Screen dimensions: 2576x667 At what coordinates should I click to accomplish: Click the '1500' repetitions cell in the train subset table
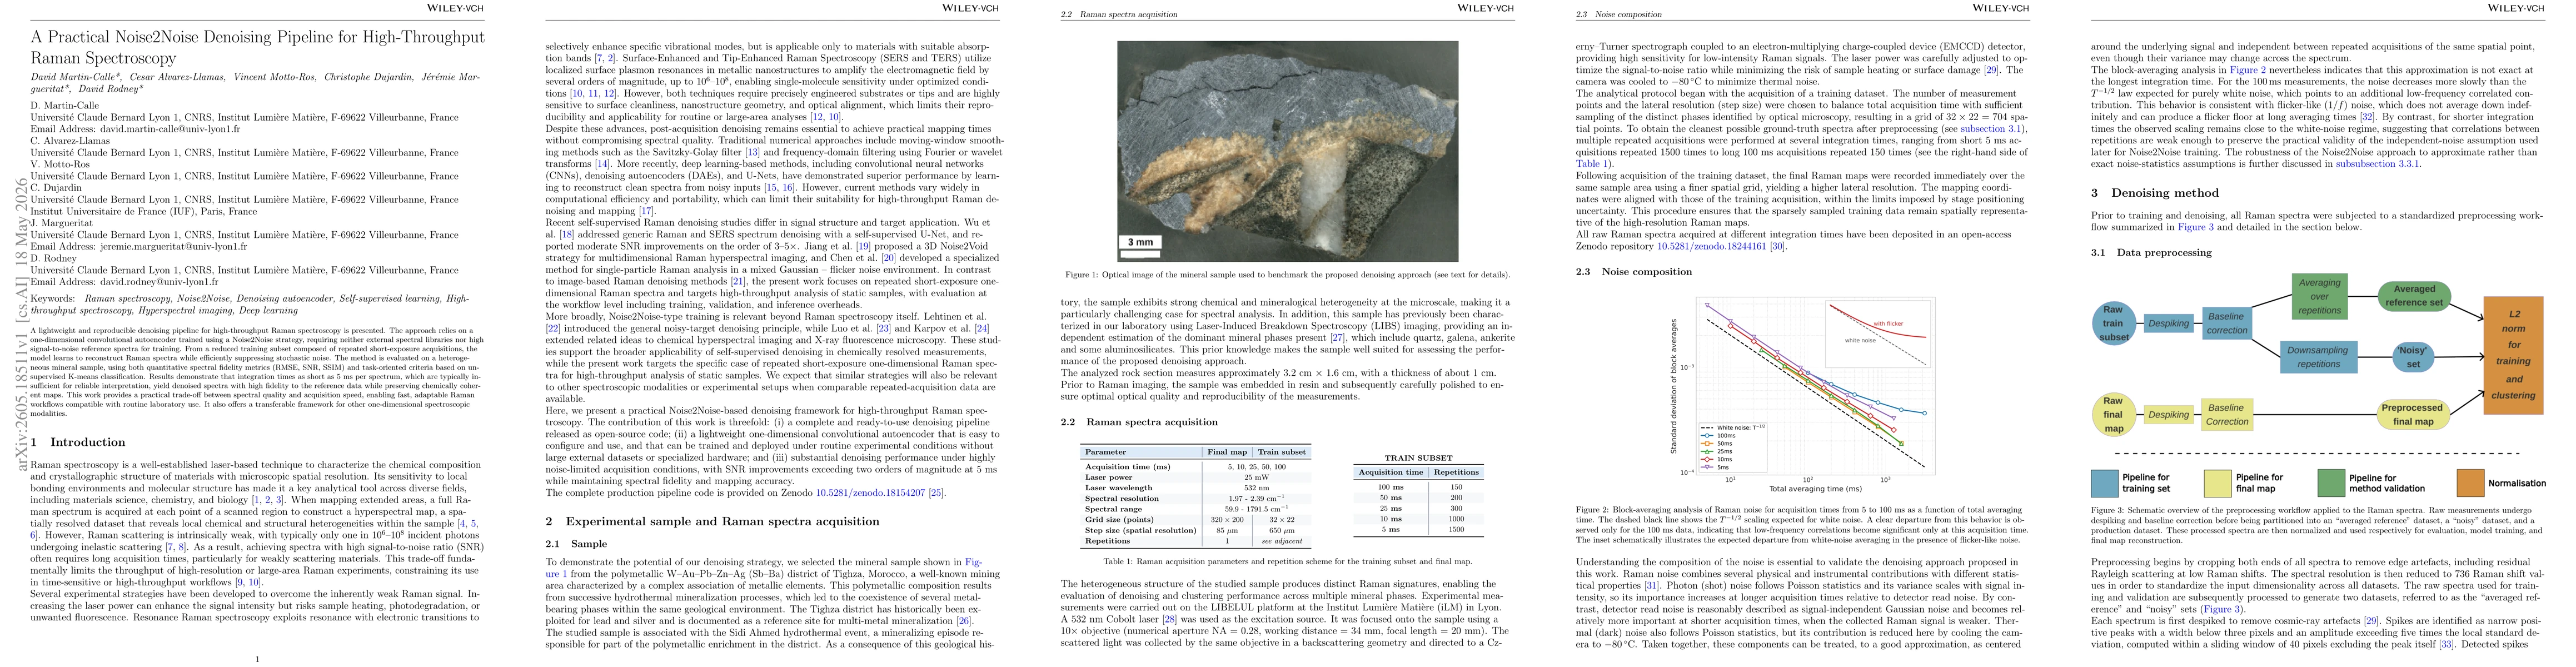1456,530
